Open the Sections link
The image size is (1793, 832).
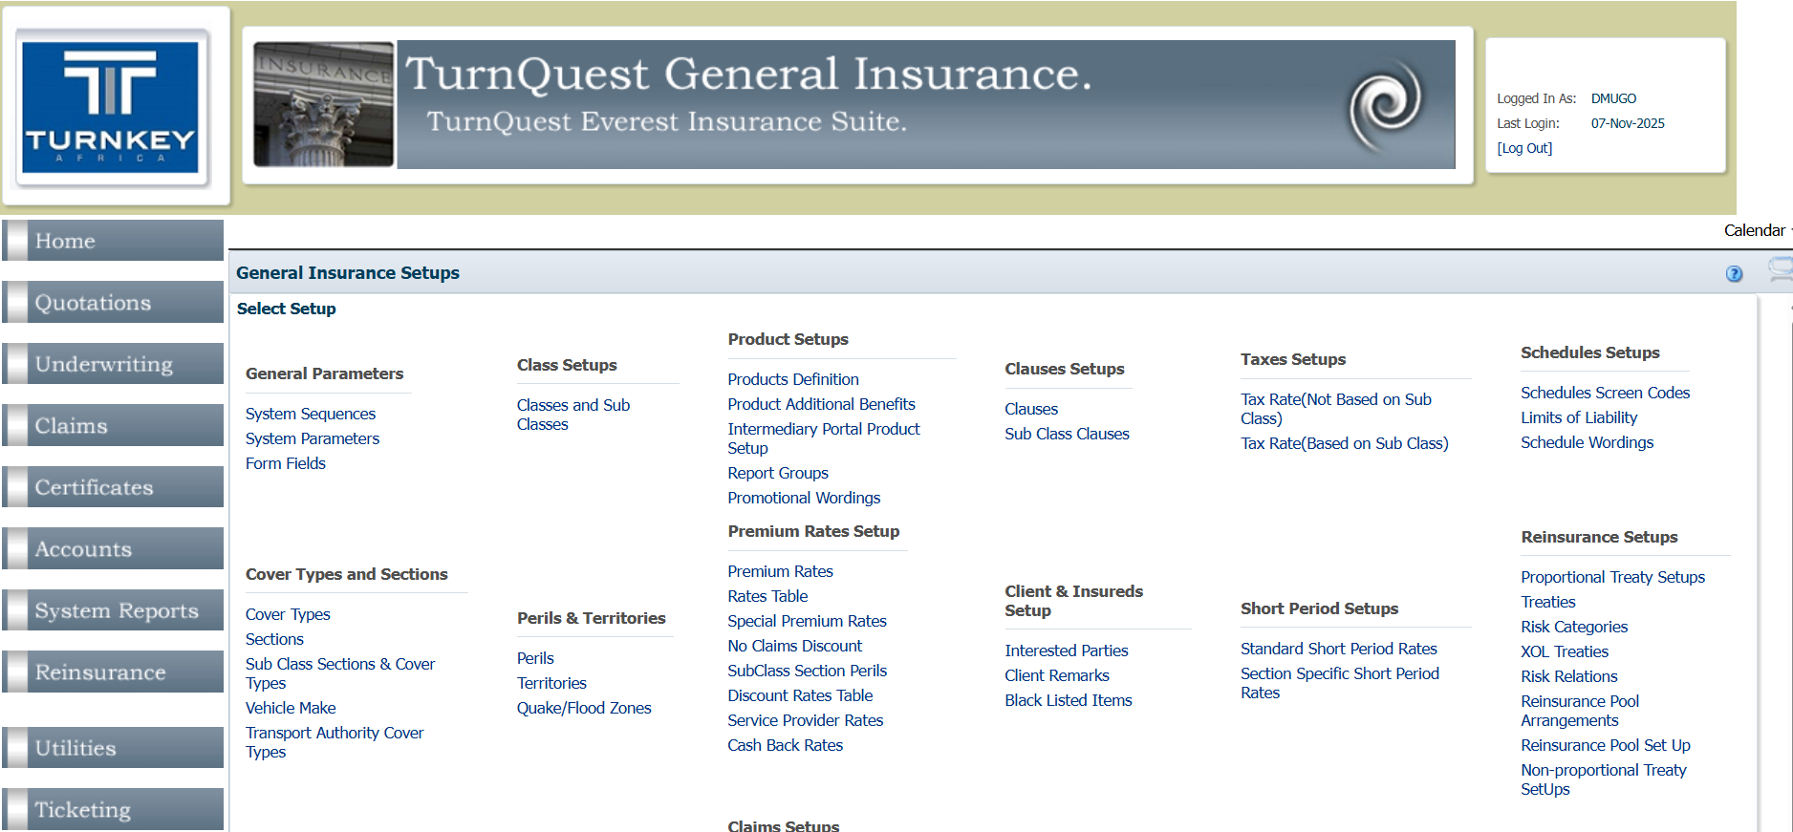274,639
